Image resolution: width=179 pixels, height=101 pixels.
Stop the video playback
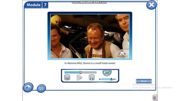pos(67,77)
